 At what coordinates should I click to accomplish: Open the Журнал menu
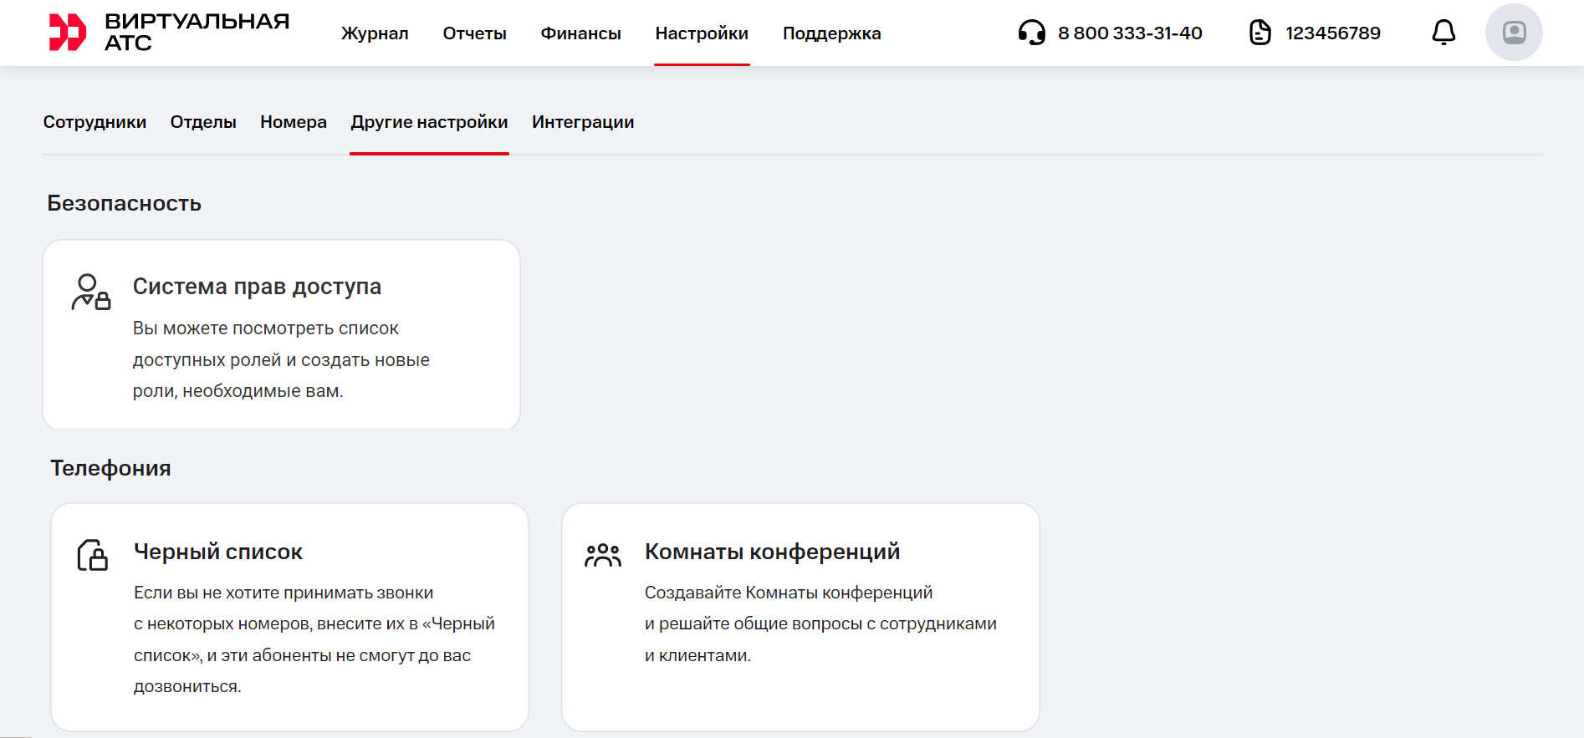coord(375,33)
